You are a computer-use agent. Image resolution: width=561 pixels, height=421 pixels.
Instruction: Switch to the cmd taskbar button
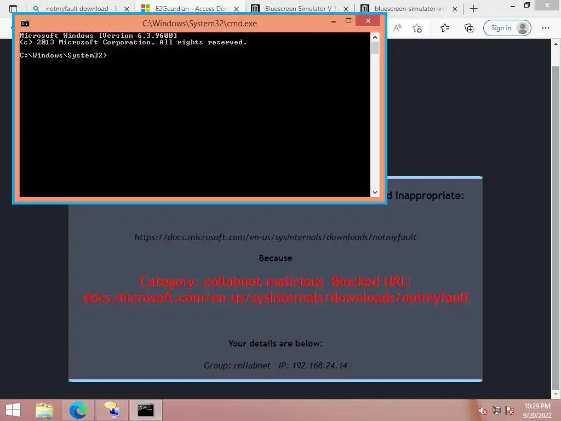click(x=146, y=410)
